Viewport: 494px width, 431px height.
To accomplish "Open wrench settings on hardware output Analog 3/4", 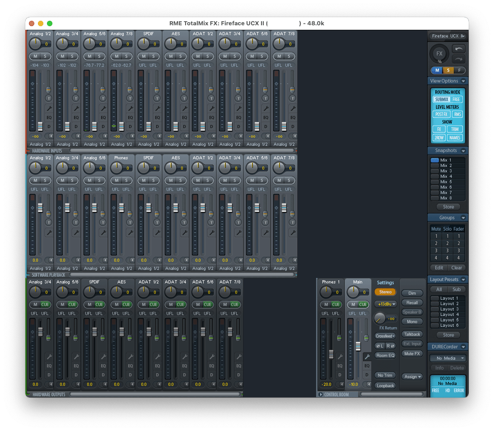I will point(49,357).
